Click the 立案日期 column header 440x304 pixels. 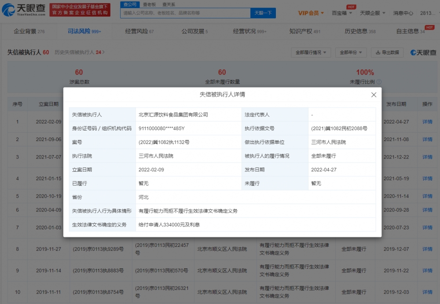[x=48, y=104]
